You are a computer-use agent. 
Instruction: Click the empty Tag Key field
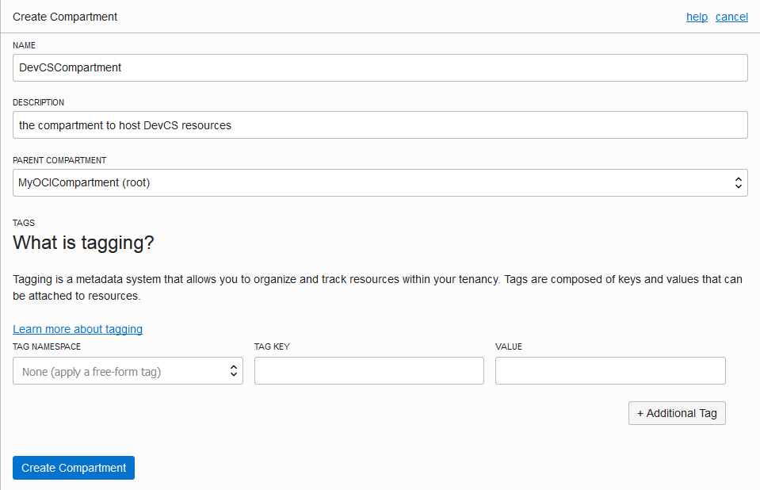point(369,371)
